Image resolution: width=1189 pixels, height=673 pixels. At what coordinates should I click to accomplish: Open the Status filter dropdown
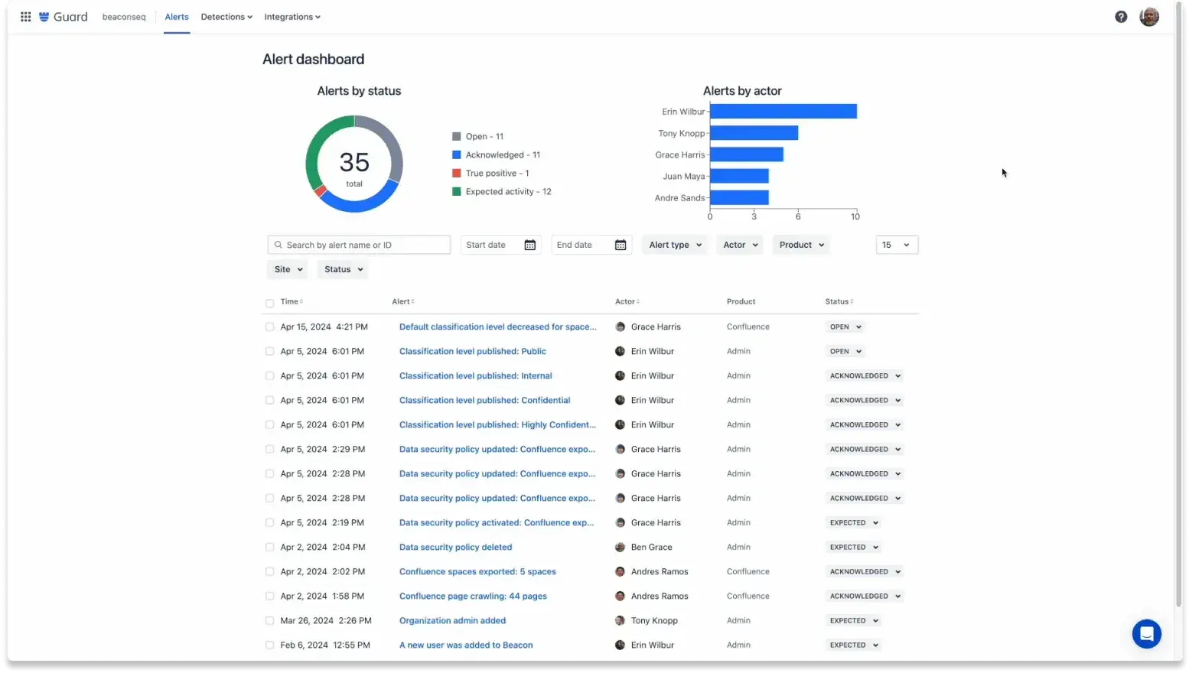[343, 269]
